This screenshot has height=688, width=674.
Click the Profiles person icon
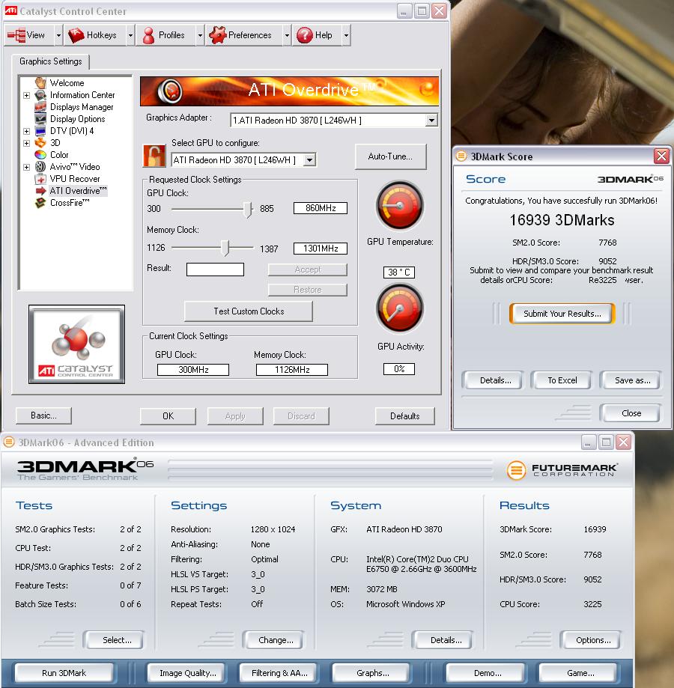(x=149, y=35)
